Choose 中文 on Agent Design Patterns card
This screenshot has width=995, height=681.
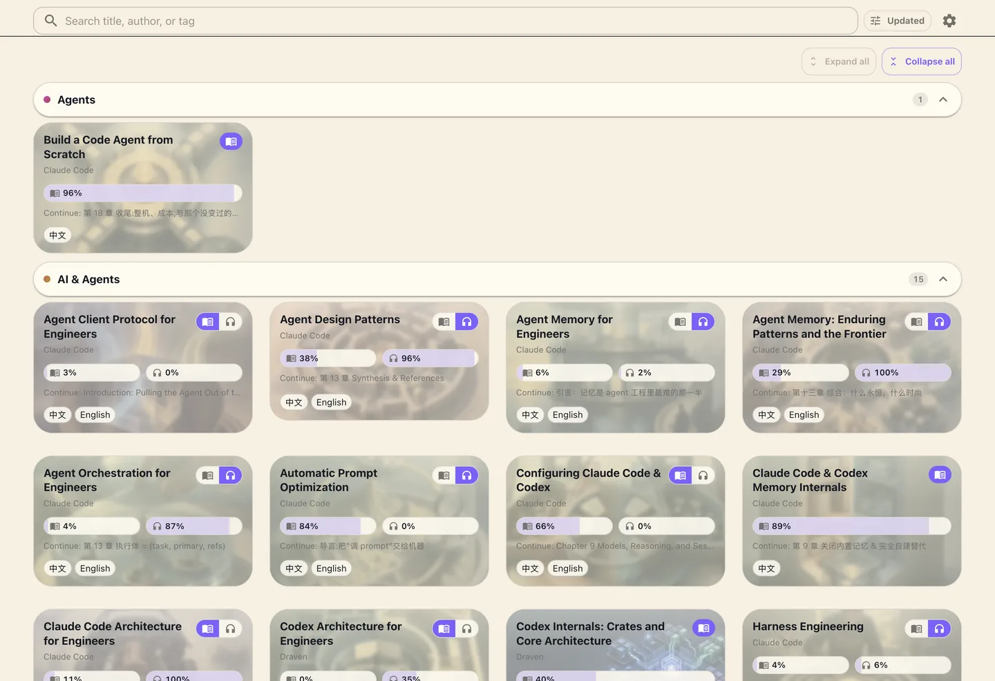294,403
